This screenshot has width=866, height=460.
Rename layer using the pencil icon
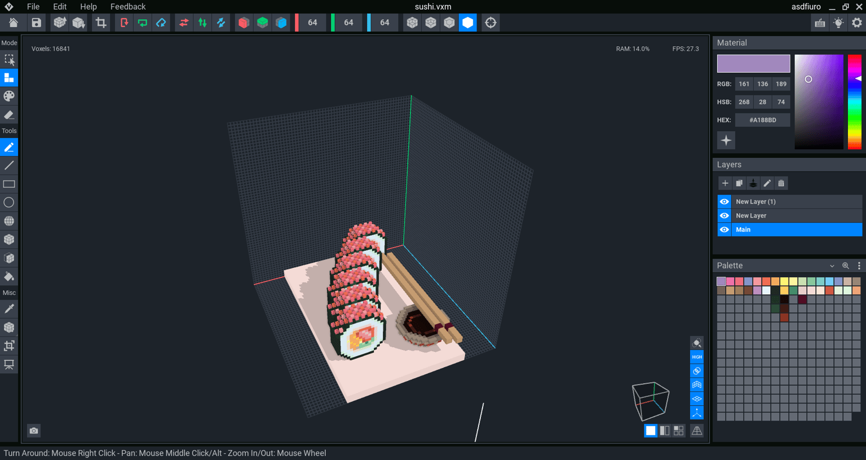point(767,183)
